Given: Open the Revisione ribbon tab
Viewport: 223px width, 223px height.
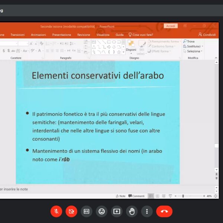Looking at the screenshot, I should [x=84, y=35].
